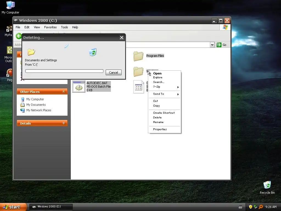The width and height of the screenshot is (281, 211).
Task: Open the Help menu
Action: tap(75, 27)
